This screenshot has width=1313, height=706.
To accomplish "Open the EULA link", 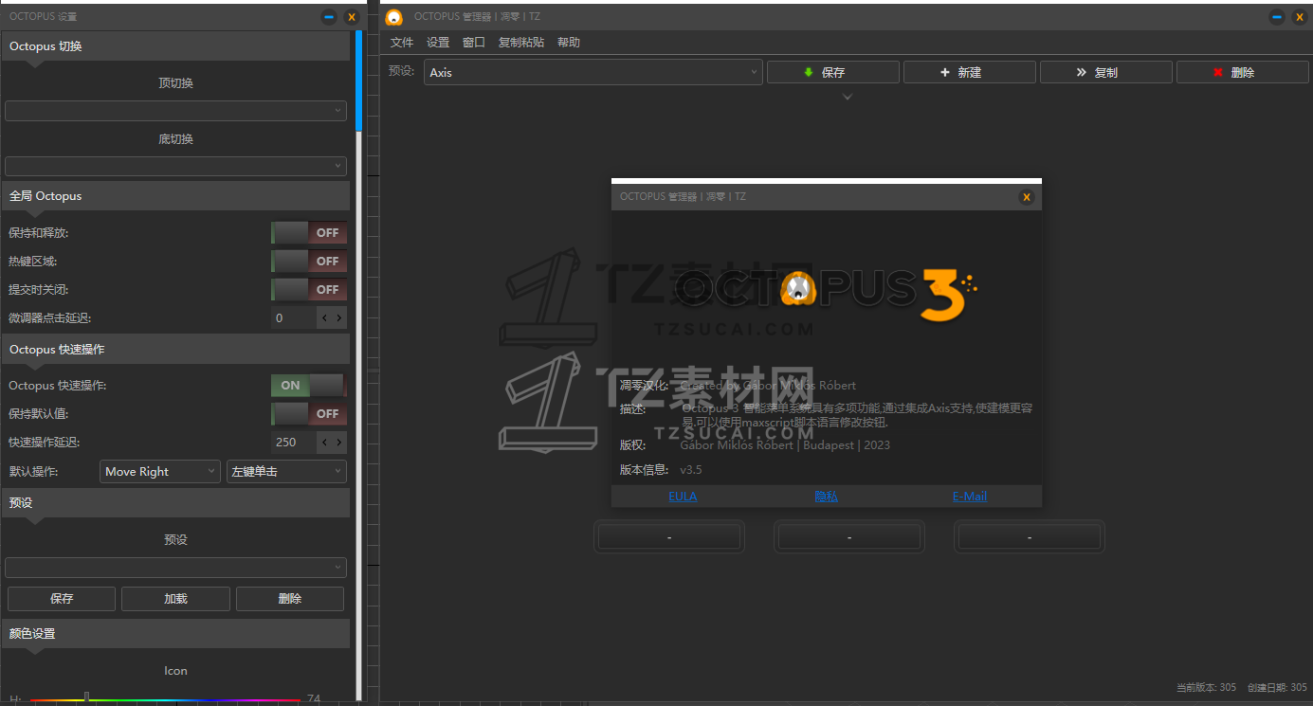I will (683, 497).
